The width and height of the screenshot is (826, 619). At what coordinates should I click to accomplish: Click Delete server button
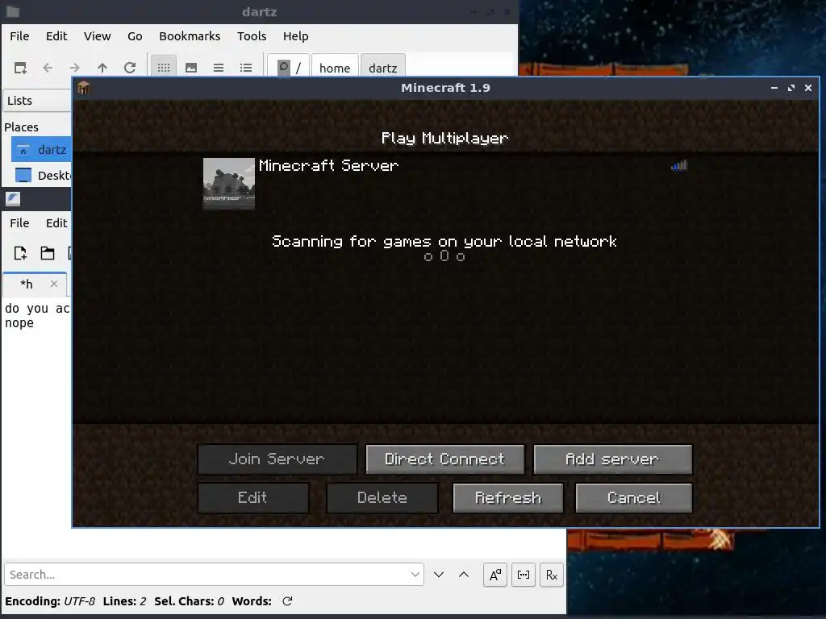382,498
